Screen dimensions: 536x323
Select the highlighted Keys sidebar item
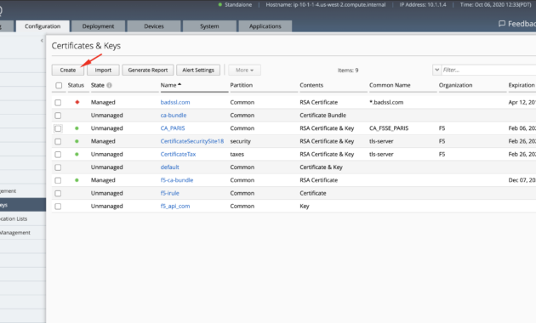(23, 205)
